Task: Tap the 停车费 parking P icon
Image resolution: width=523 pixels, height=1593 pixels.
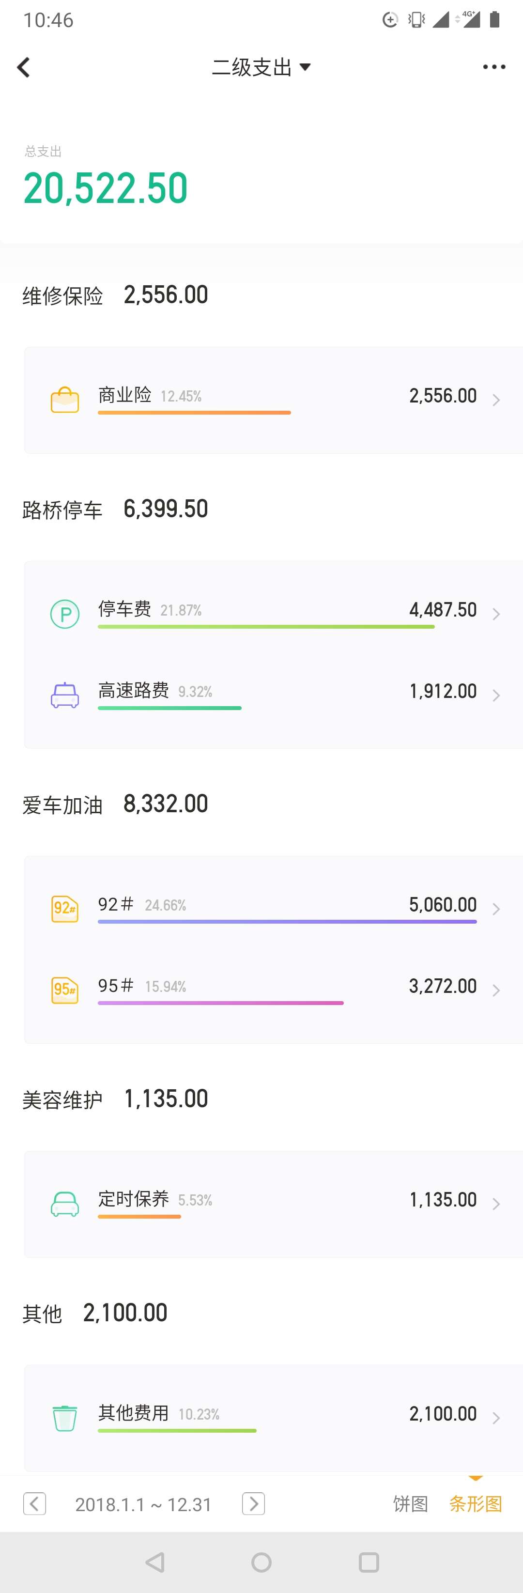Action: (65, 614)
